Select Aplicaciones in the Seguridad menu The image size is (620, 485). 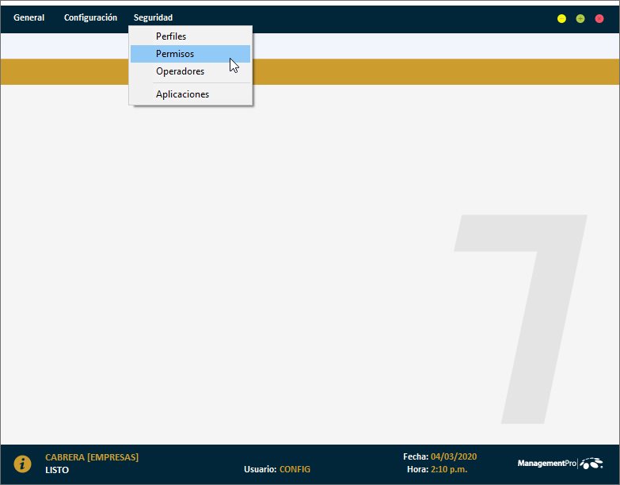click(x=190, y=94)
